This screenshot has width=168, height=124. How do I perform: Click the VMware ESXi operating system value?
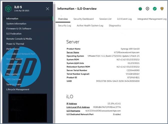(x=113, y=56)
